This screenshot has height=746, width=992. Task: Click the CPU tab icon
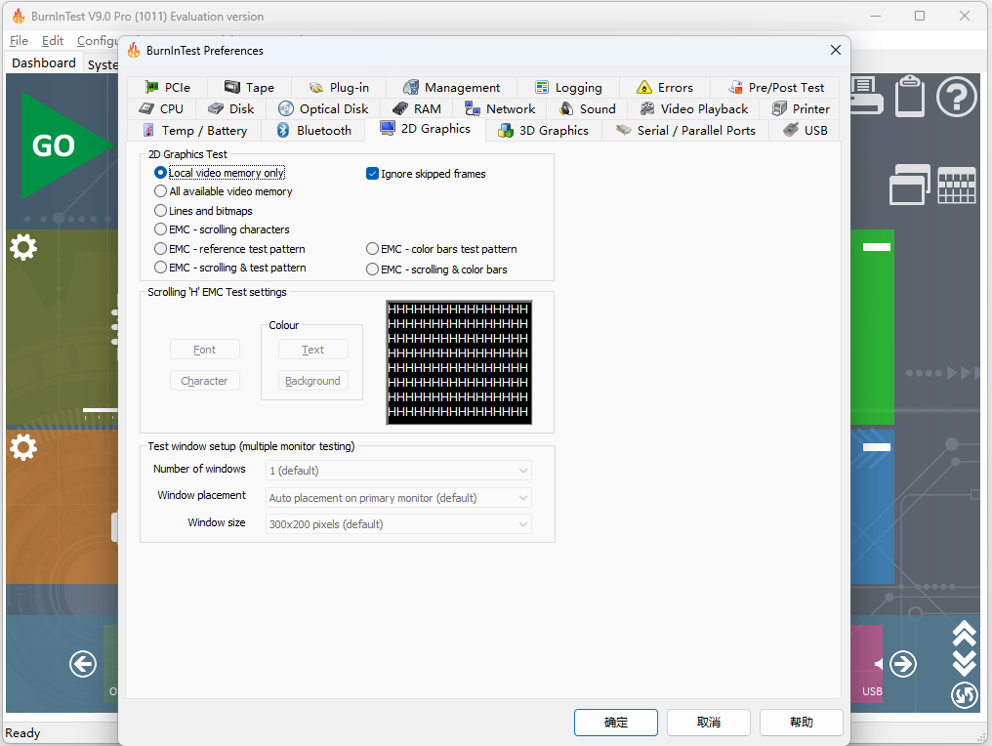pyautogui.click(x=146, y=108)
